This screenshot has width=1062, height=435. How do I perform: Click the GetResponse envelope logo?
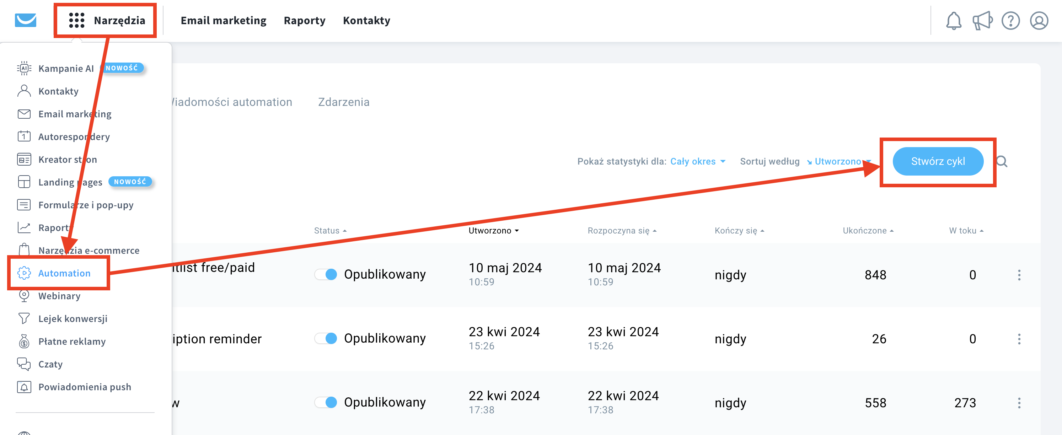pos(26,20)
